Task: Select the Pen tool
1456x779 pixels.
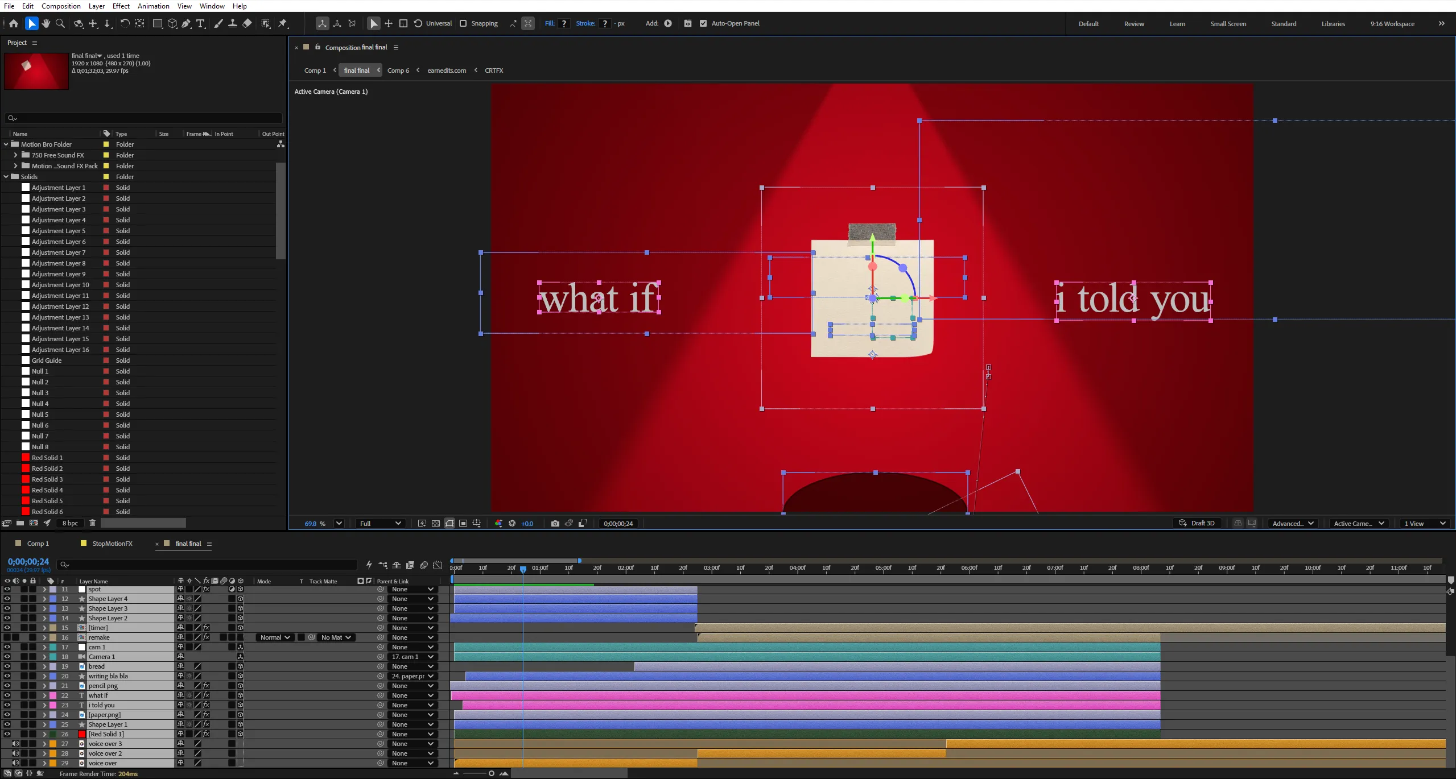Action: [x=186, y=23]
